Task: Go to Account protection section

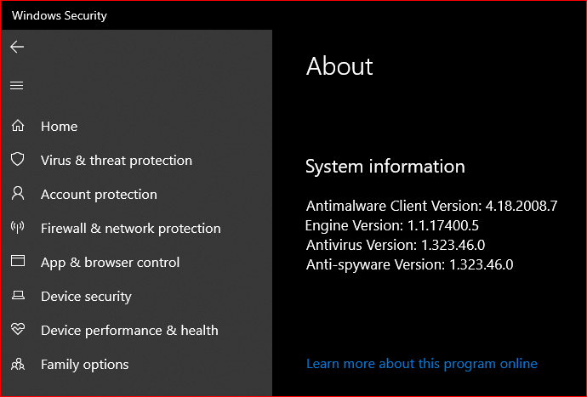Action: 99,195
